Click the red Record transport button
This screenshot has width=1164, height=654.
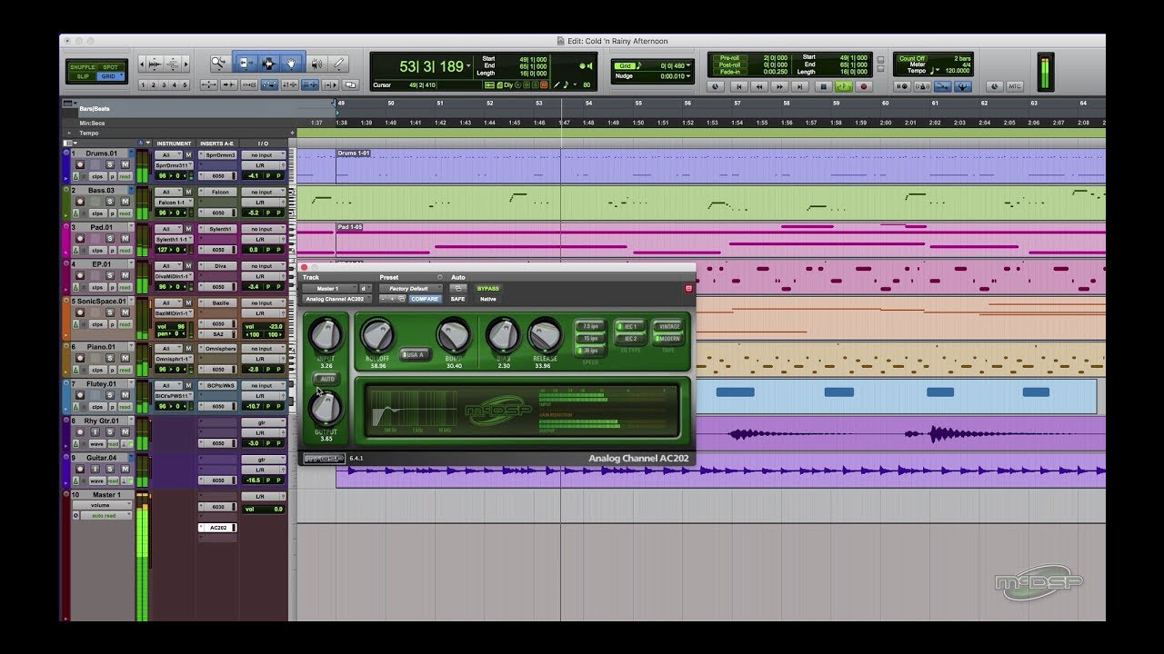point(864,86)
